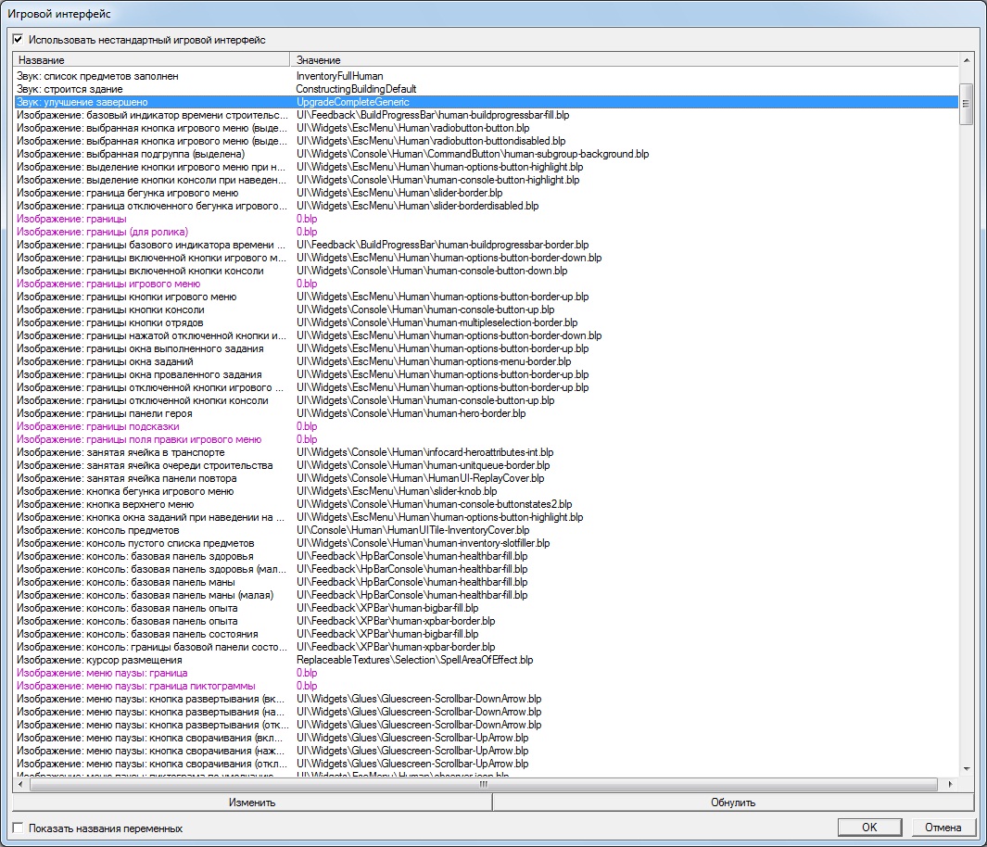This screenshot has width=987, height=847.
Task: Select row 'Изображение: кнопка верхнего меню'
Action: point(486,504)
